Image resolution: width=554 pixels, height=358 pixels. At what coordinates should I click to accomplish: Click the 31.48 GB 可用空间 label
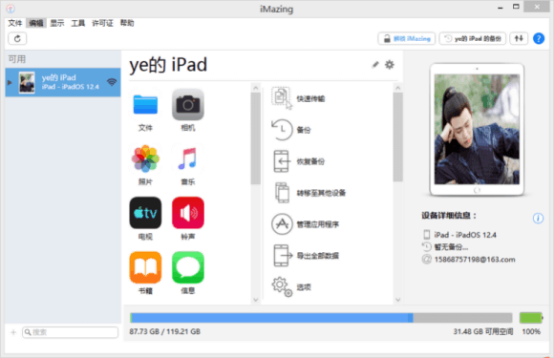pyautogui.click(x=483, y=331)
